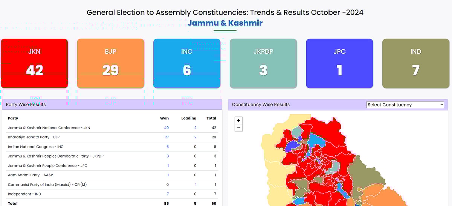452x206 pixels.
Task: Click CPI(M) leading count link
Action: pos(195,185)
